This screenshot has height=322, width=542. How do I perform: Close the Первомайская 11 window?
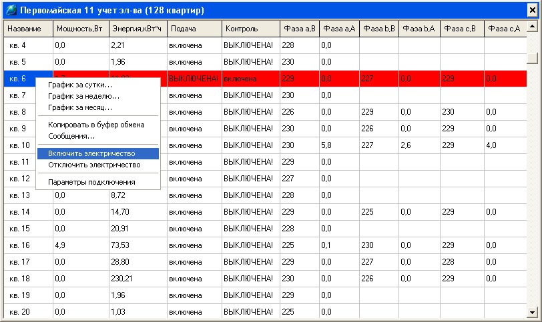pyautogui.click(x=531, y=11)
